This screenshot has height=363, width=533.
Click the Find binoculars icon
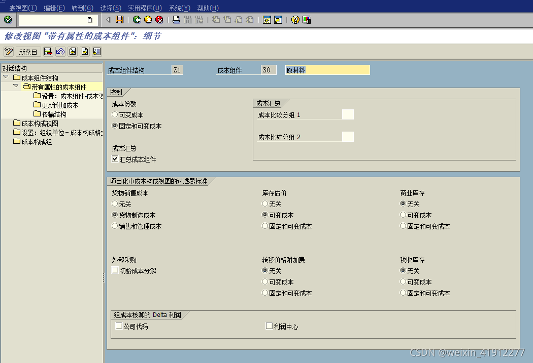pyautogui.click(x=187, y=20)
